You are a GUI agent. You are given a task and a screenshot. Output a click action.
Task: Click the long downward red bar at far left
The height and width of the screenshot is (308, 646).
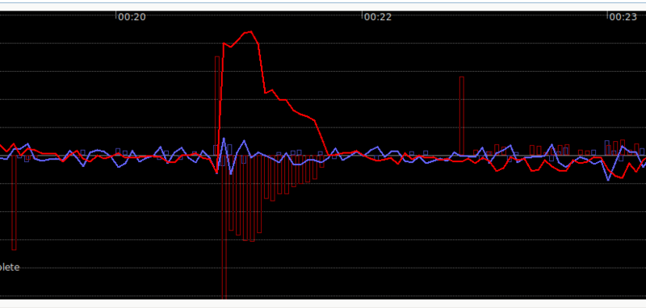tap(14, 202)
